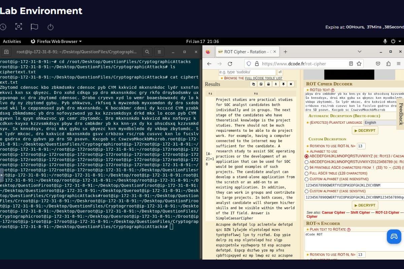Viewport: 404px width, 269px height.
Task: Click the decoder ROT-N rotation value field
Action: pyautogui.click(x=361, y=146)
